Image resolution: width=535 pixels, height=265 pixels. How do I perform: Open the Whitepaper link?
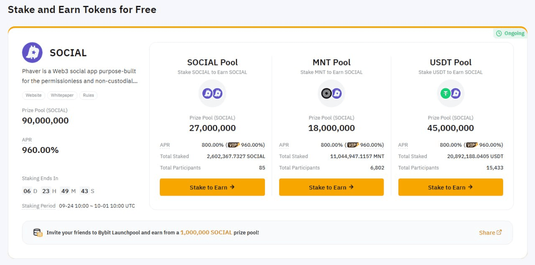point(62,95)
